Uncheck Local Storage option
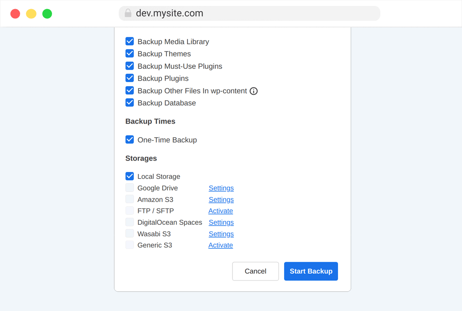This screenshot has width=462, height=311. (x=130, y=176)
